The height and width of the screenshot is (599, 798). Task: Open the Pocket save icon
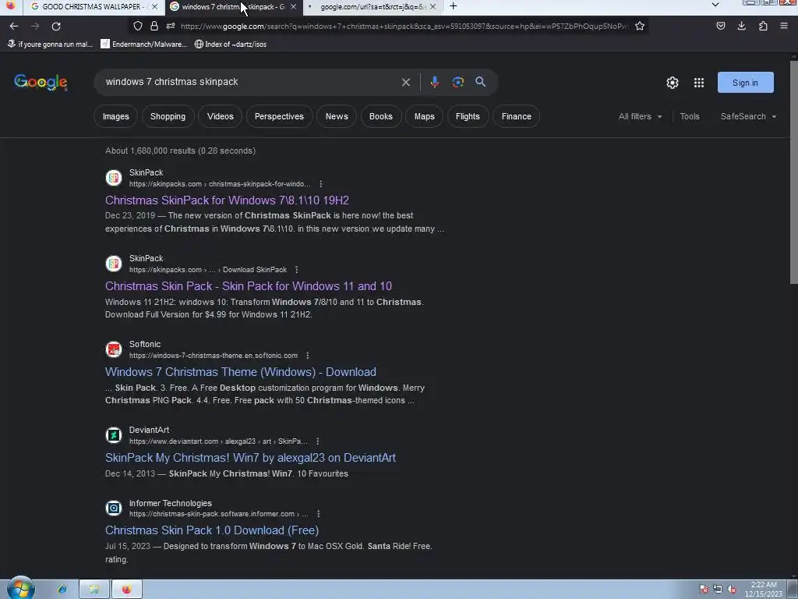[721, 26]
